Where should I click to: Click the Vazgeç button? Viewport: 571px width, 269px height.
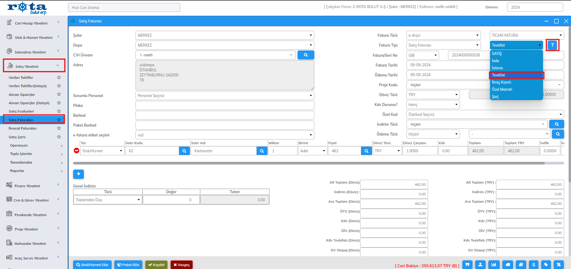coord(181,265)
